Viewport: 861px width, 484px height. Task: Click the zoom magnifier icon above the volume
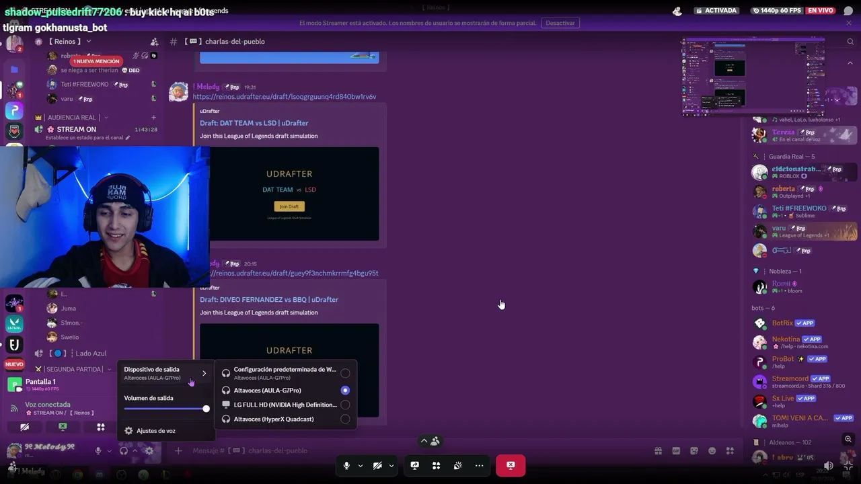[x=848, y=439]
